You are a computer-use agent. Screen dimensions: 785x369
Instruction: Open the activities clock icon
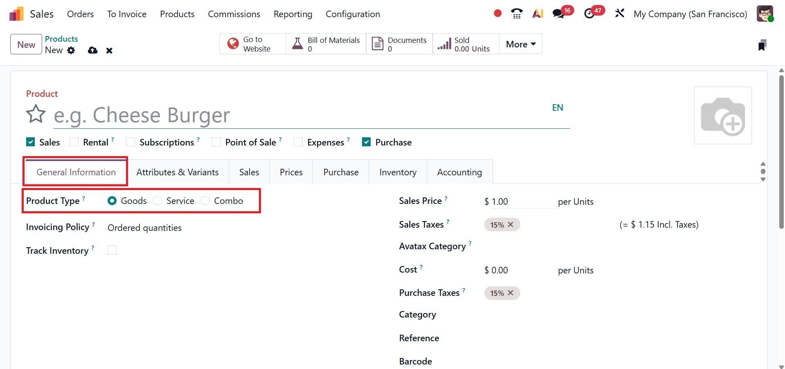point(589,14)
